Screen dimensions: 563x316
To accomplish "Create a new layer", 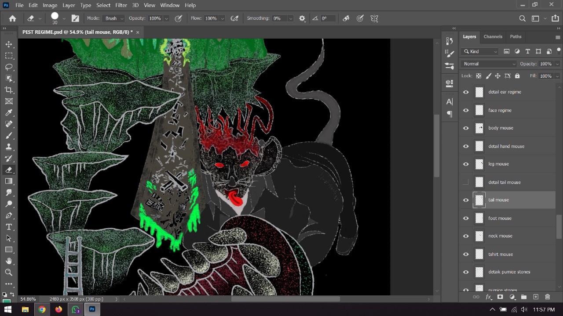I will click(536, 297).
